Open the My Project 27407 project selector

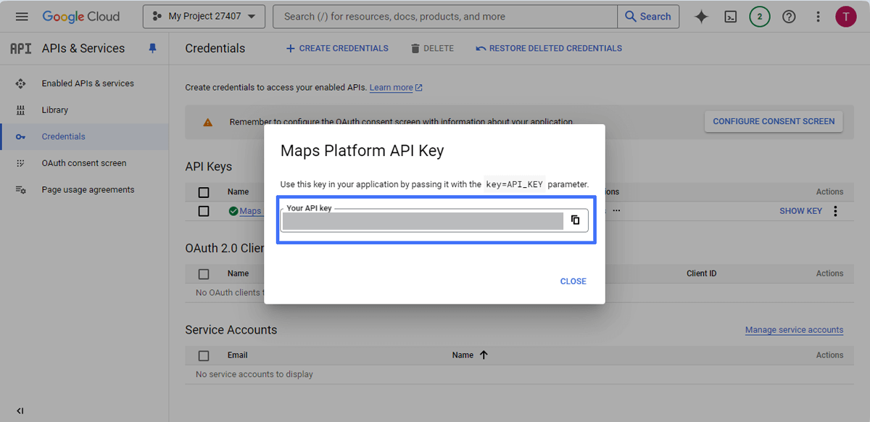coord(204,17)
